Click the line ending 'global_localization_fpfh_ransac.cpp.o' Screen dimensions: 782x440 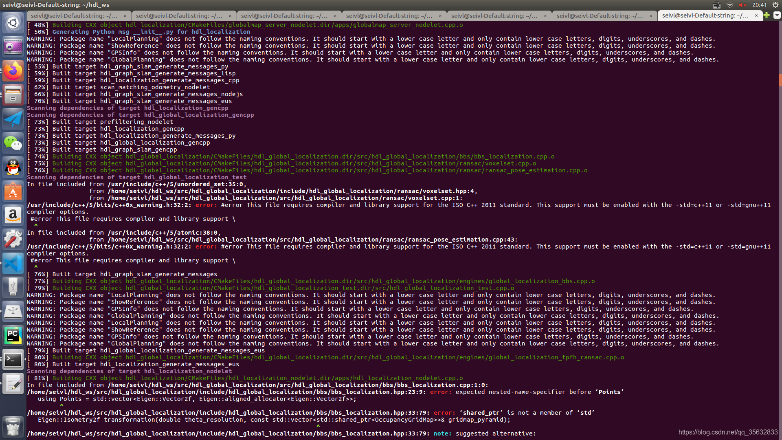(325, 357)
